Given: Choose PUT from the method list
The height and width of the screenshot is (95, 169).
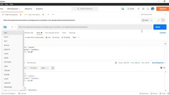Looking at the screenshot, I should pos(12,41).
